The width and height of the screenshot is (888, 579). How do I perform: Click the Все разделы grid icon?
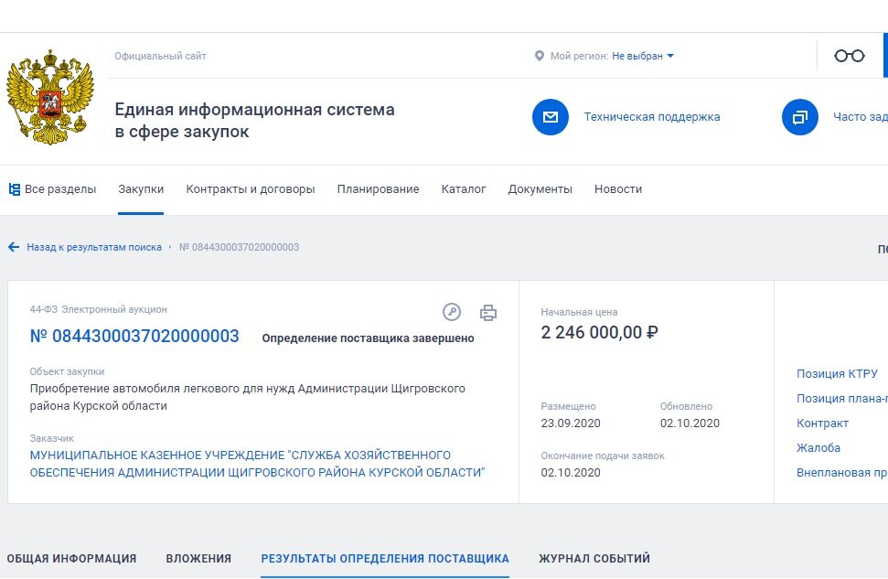click(x=14, y=189)
